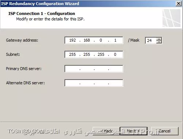
Task: Proceed with the Next button
Action: [134, 131]
